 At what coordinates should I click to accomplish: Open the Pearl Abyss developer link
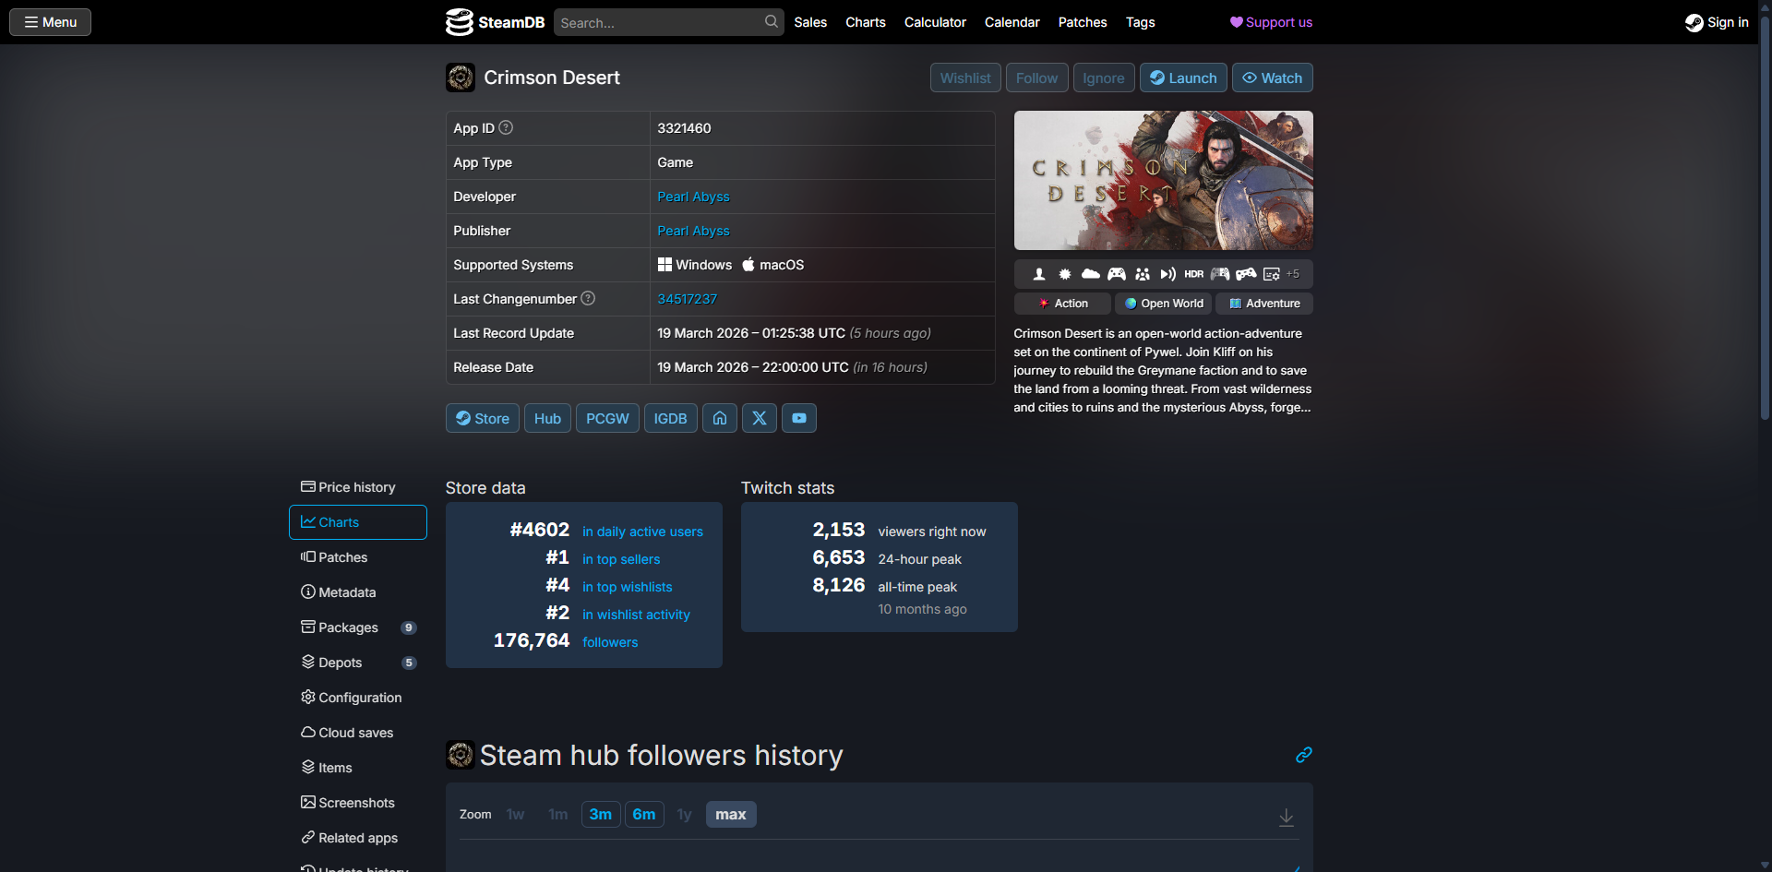[x=693, y=197]
